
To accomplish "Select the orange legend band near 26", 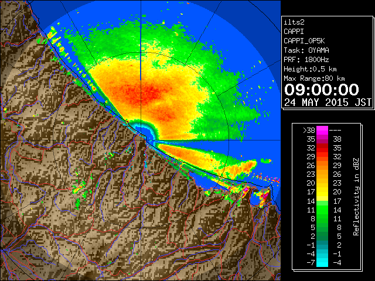I will 322,166.
